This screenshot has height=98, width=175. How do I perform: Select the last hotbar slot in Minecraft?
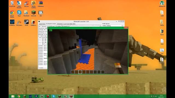point(103,72)
